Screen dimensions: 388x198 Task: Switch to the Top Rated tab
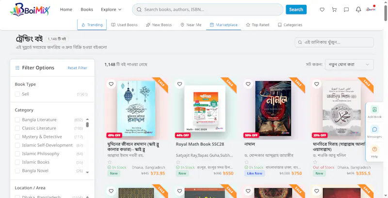tap(258, 25)
